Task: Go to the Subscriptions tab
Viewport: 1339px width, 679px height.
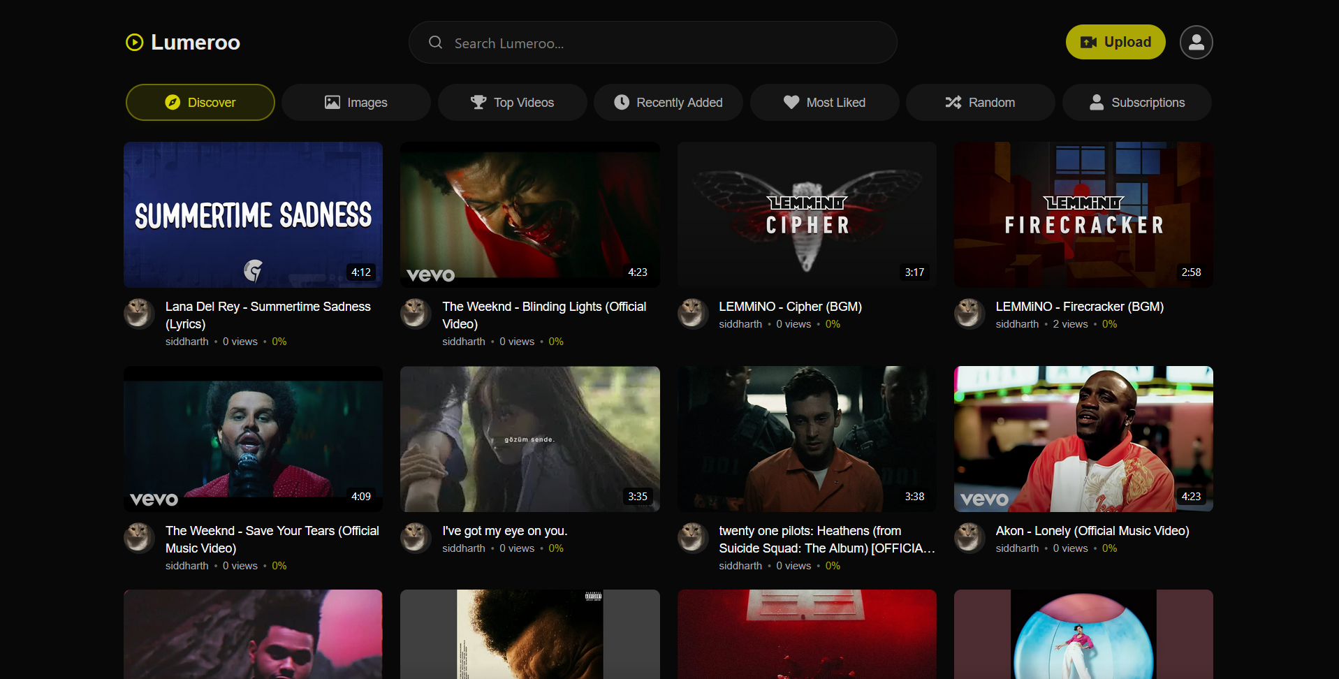Action: (x=1137, y=103)
